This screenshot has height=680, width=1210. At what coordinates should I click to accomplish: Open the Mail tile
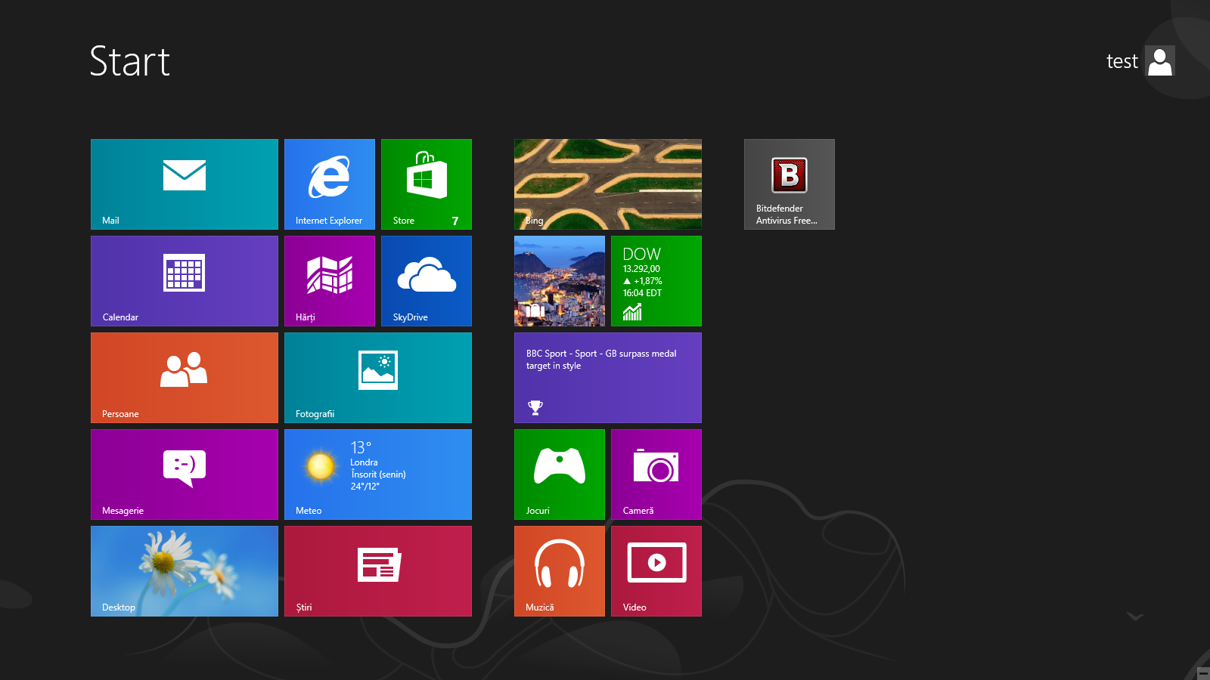tap(185, 184)
